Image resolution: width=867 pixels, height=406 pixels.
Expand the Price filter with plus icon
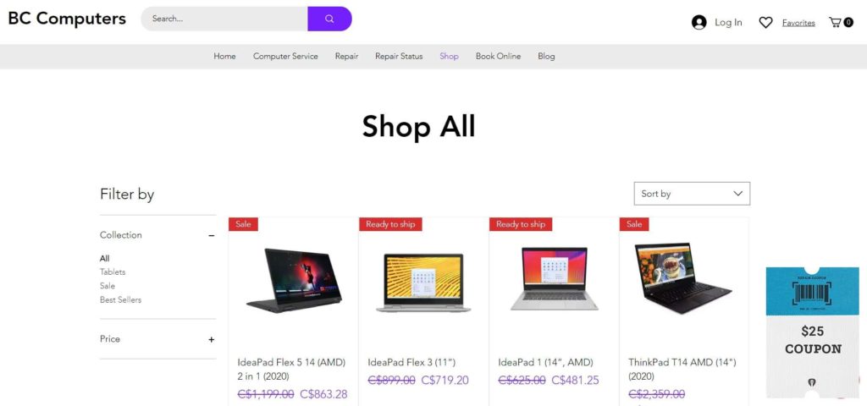(211, 340)
